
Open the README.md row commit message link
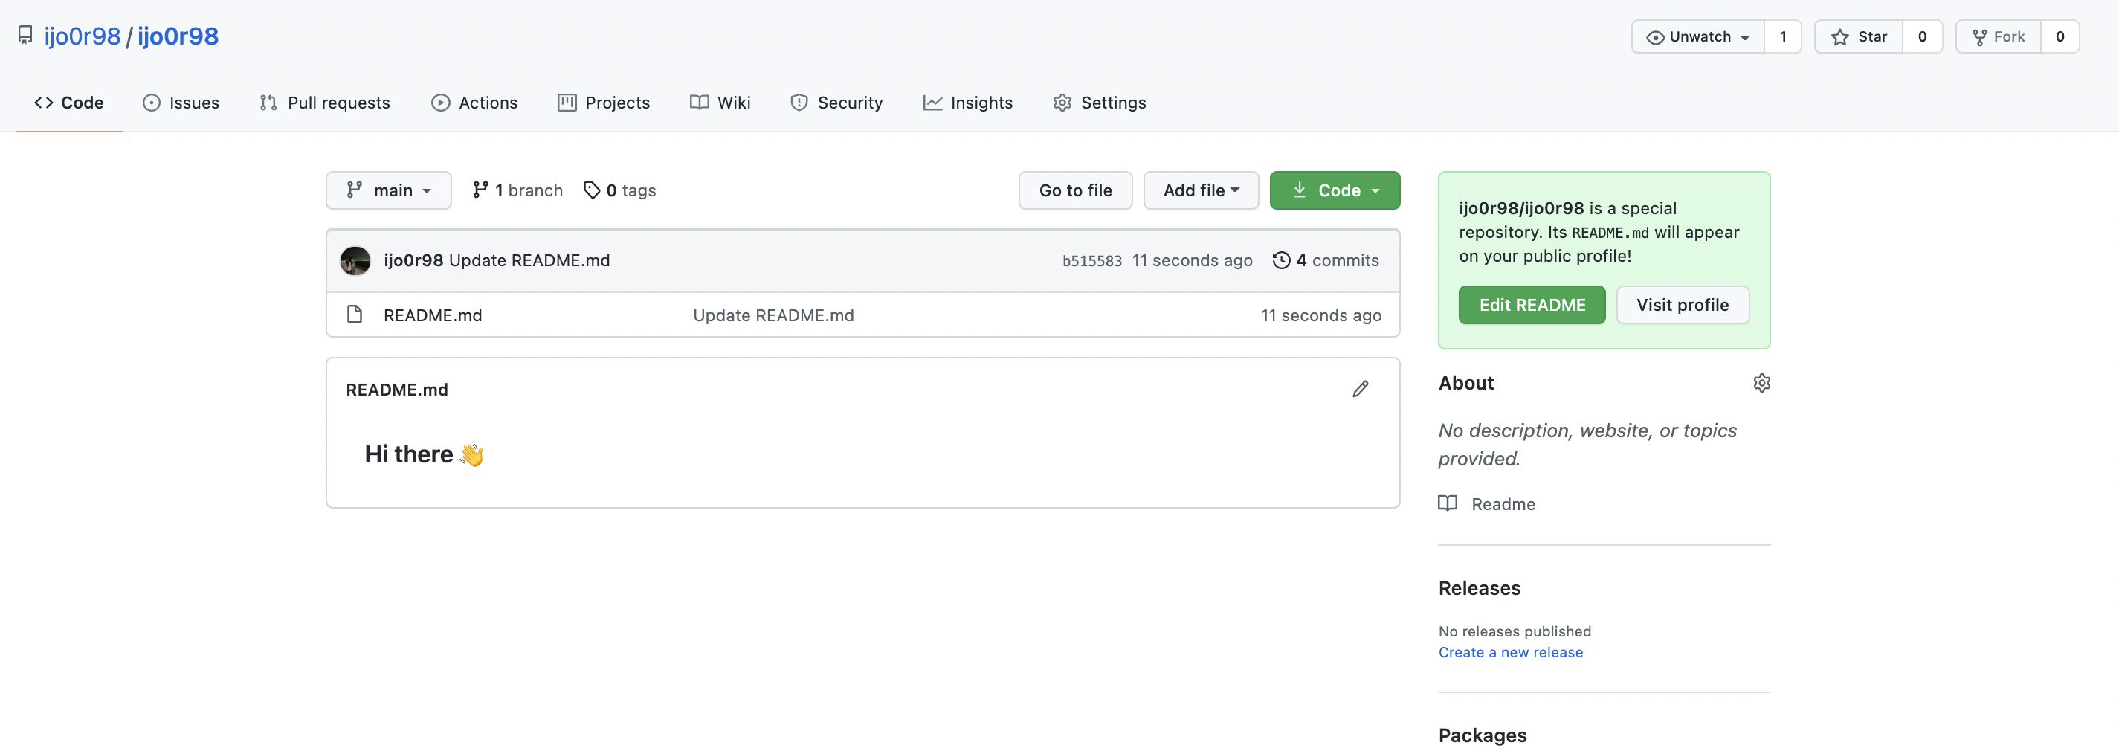click(x=773, y=316)
